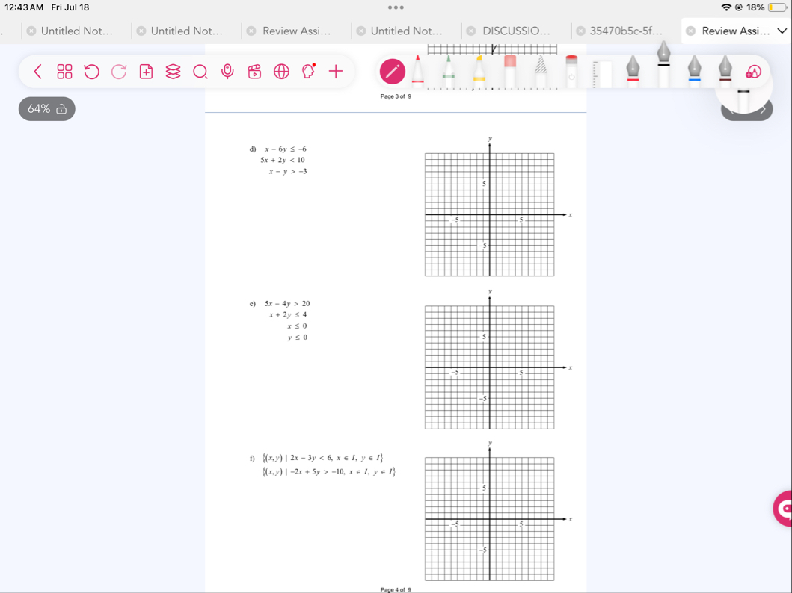The image size is (792, 593).
Task: Open the add shapes and tools button
Action: [753, 72]
